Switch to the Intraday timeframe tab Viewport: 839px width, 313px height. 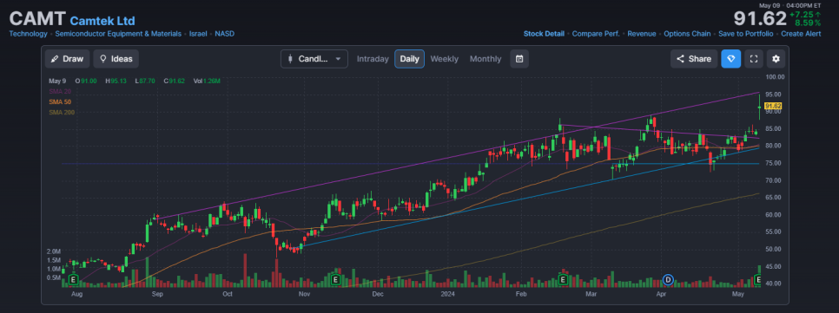[373, 59]
